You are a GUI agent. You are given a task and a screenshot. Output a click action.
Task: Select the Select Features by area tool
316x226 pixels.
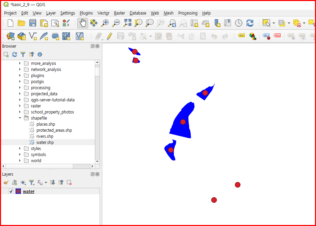(266, 23)
